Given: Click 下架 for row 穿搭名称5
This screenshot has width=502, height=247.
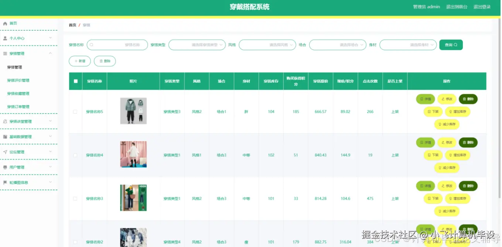Looking at the screenshot, I should 433,112.
